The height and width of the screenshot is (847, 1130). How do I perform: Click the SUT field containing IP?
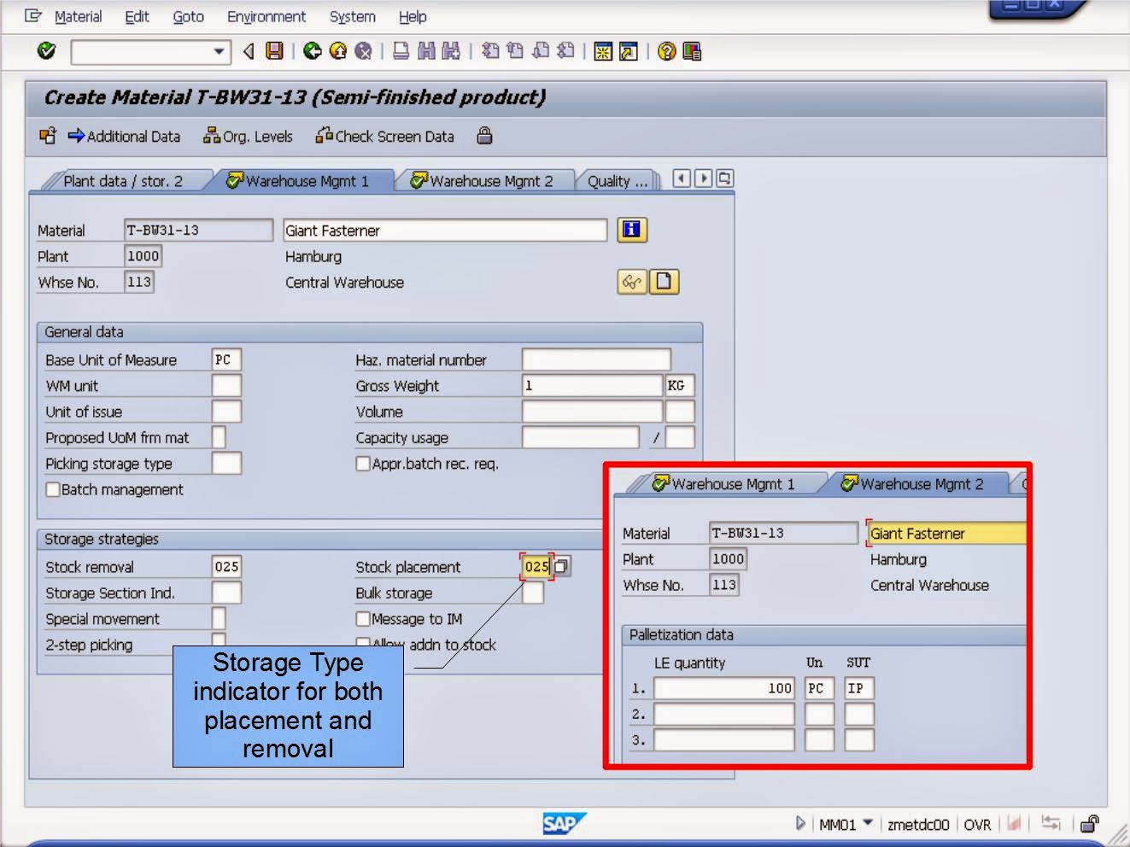(858, 688)
